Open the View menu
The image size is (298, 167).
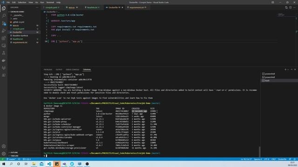31,2
